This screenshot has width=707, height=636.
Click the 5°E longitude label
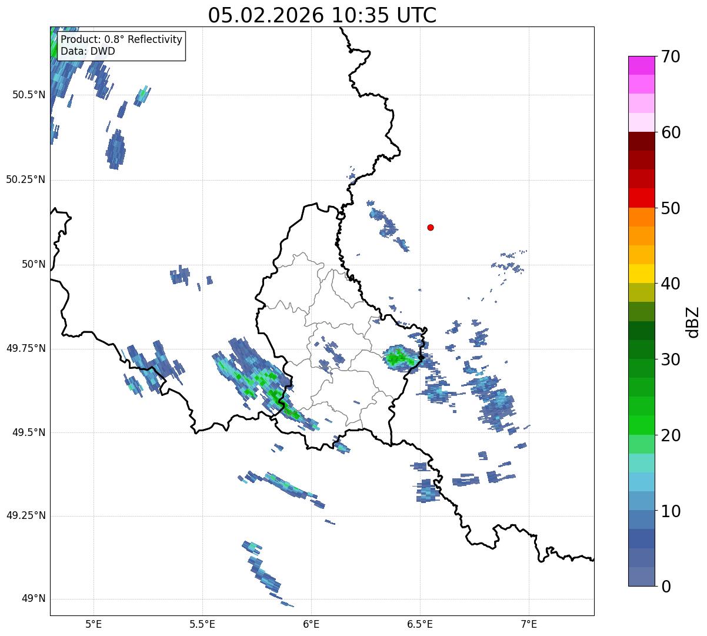tap(94, 624)
